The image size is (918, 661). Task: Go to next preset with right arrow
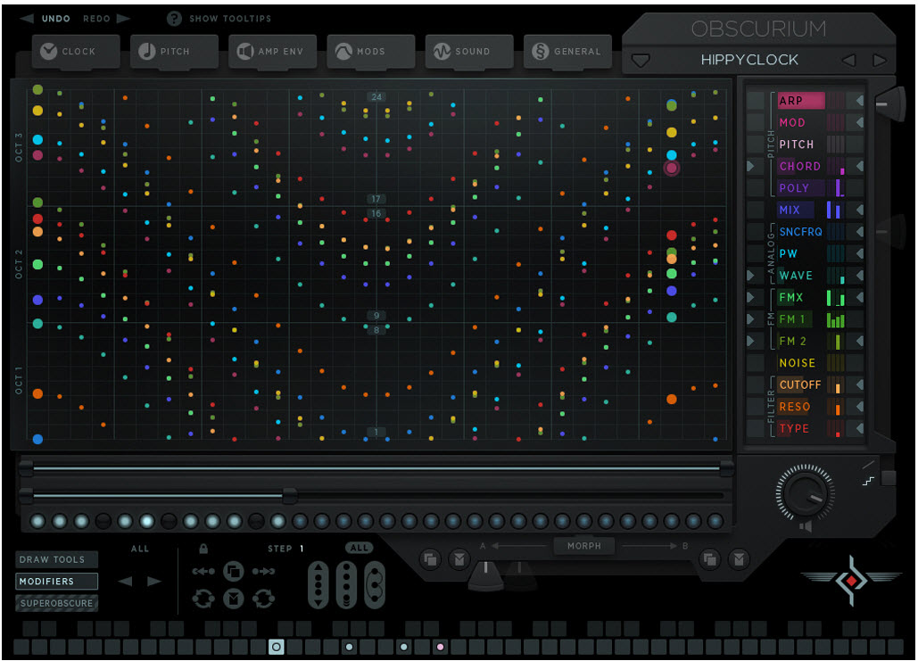[x=880, y=60]
